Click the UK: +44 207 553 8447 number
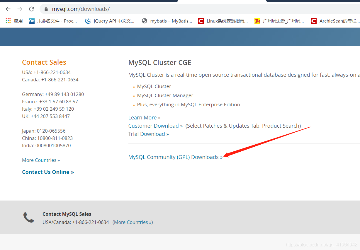This screenshot has width=360, height=250. coord(46,116)
